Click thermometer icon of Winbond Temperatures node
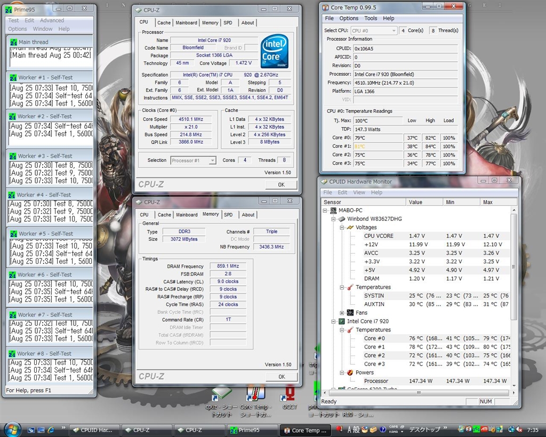Screen dimensions: 546x437 tap(350, 287)
